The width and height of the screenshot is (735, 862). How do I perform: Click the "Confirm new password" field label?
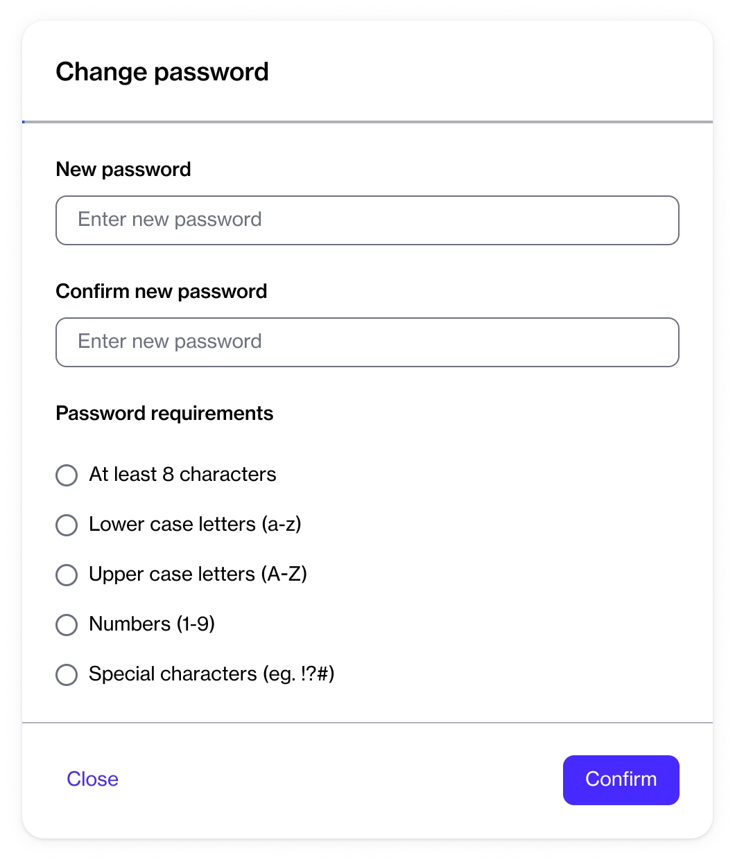pos(162,292)
